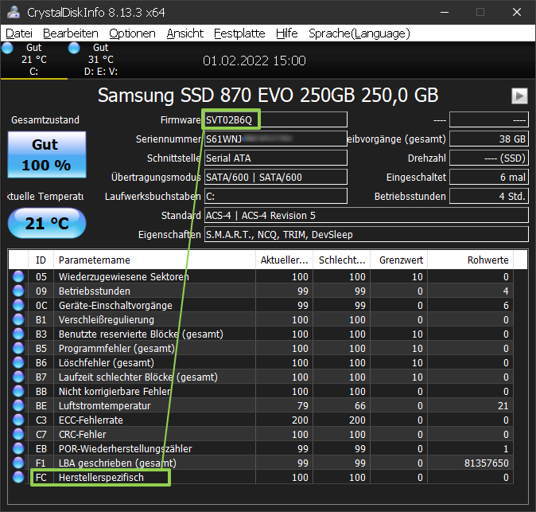Image resolution: width=536 pixels, height=512 pixels.
Task: Click status orb for Verschleißregulierung
Action: click(x=18, y=319)
